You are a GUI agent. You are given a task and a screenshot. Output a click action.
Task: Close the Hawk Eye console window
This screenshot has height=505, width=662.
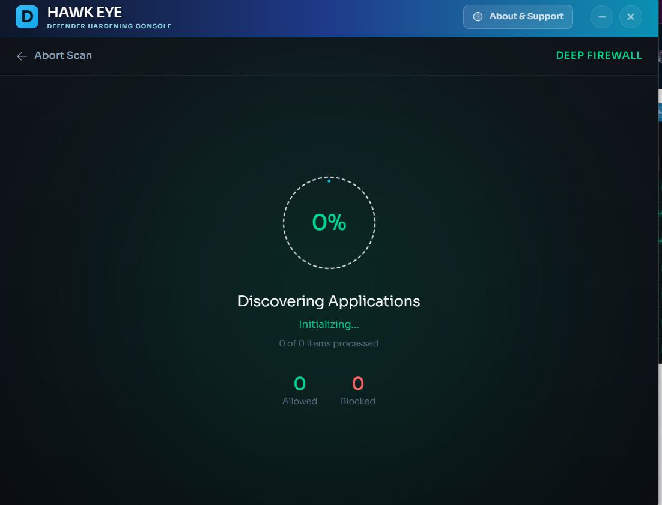630,17
